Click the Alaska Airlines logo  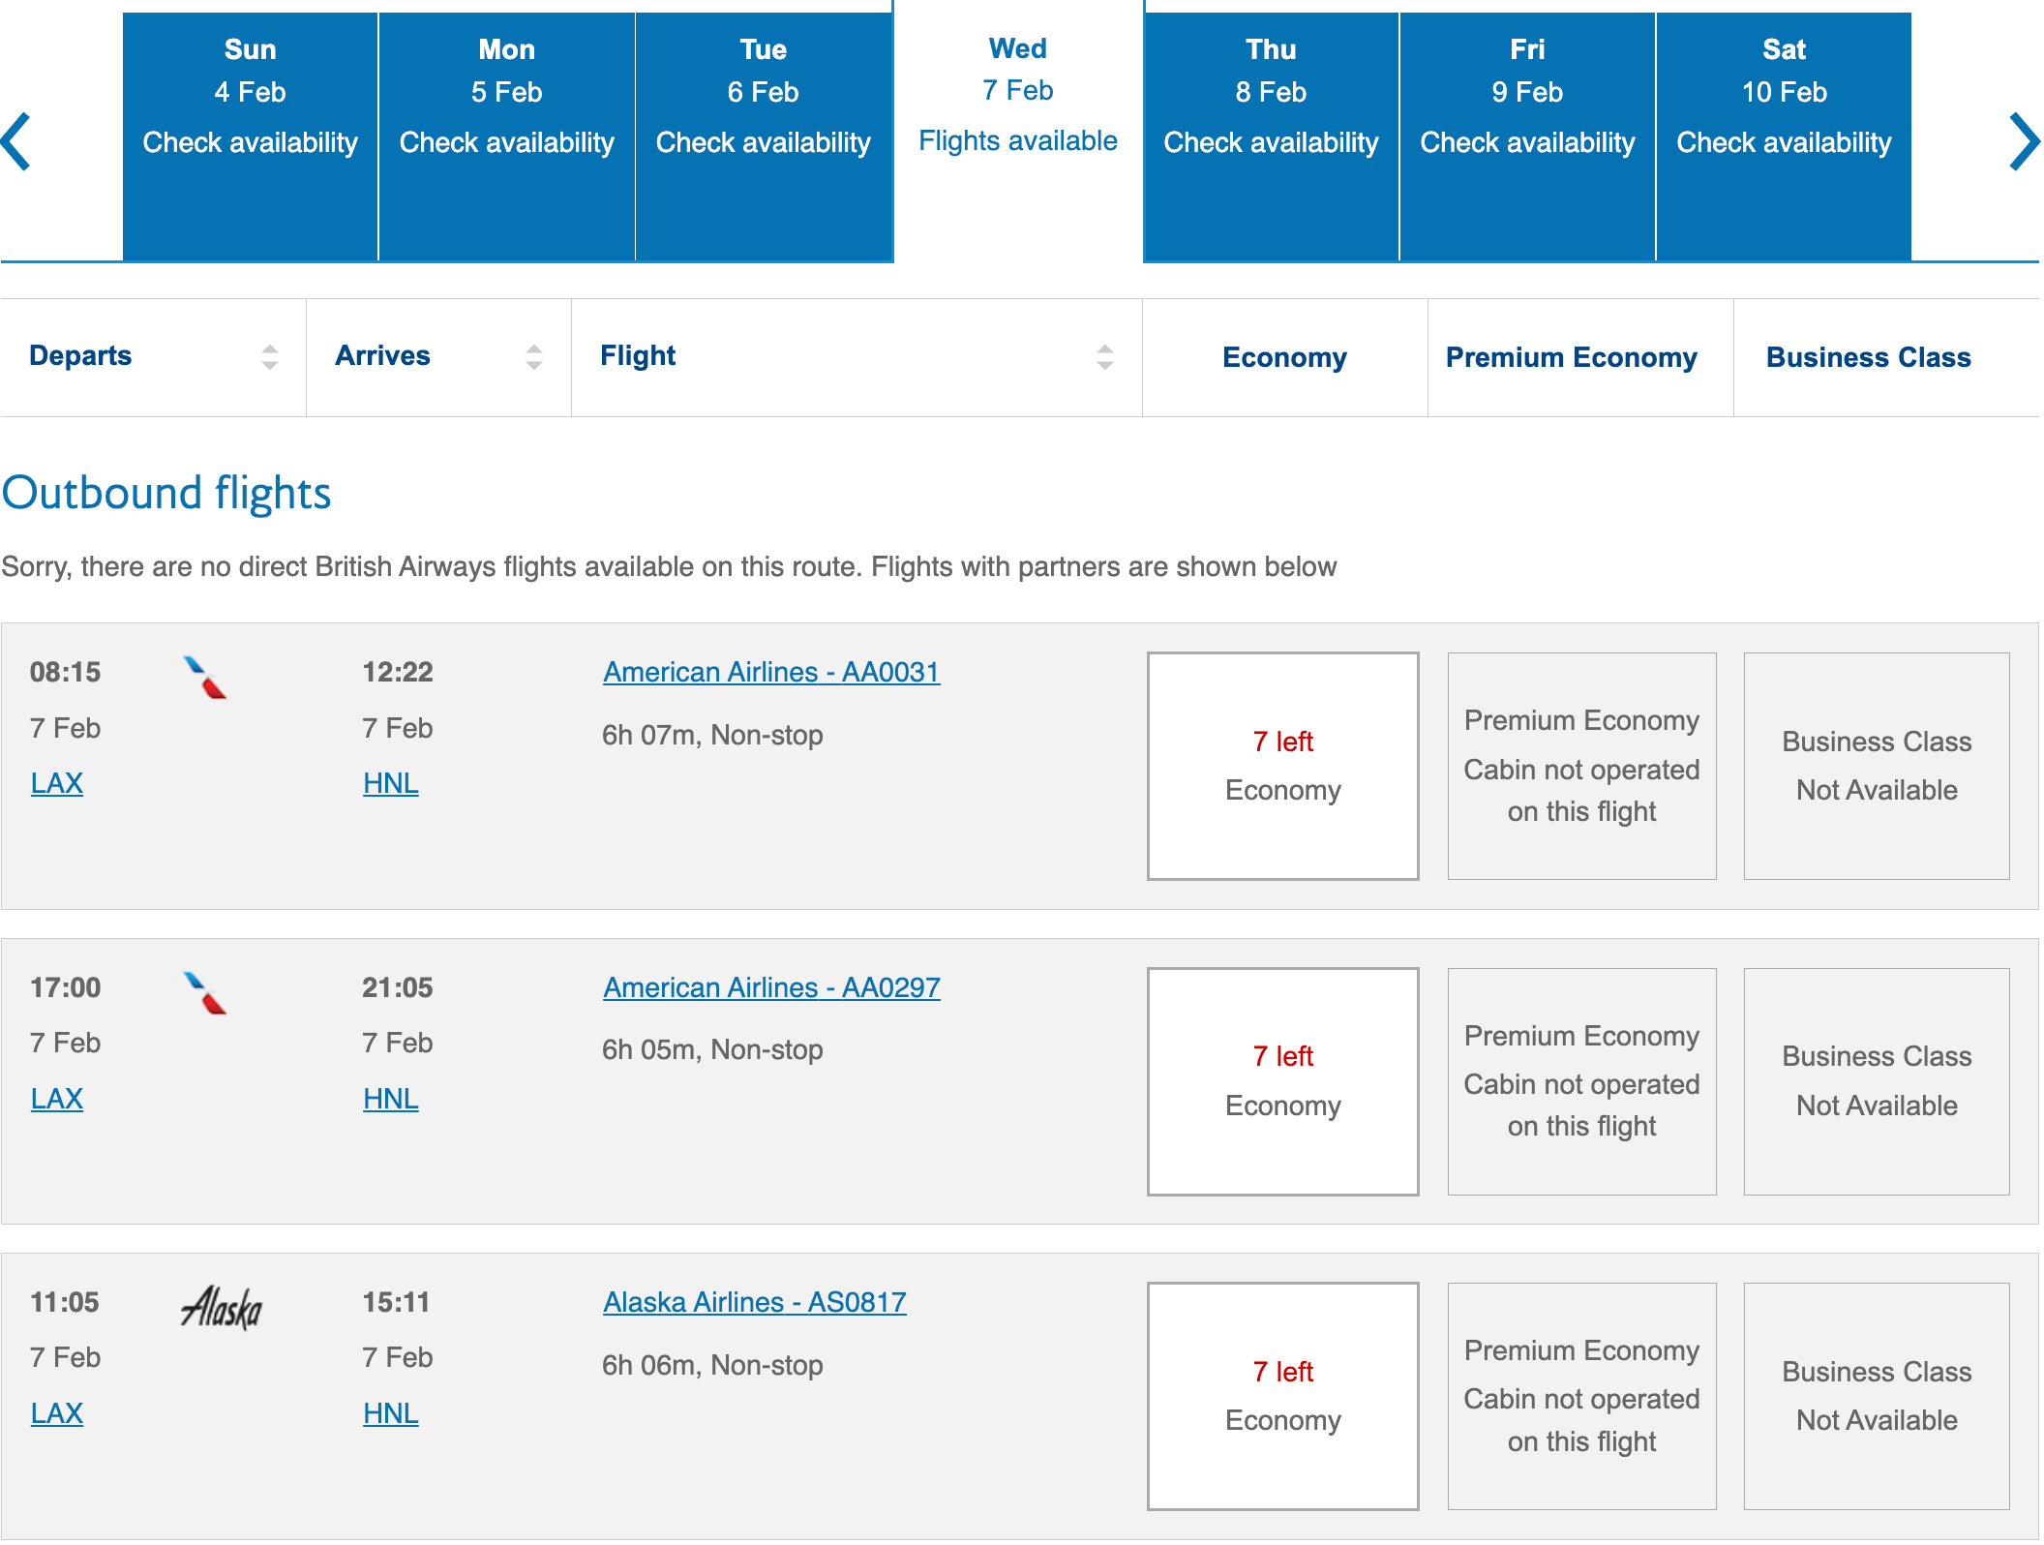(224, 1309)
